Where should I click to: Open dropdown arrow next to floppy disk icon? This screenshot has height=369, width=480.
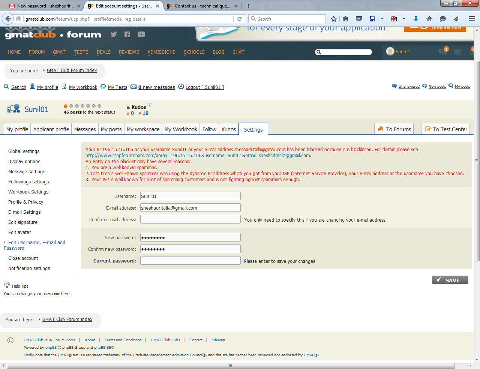click(382, 19)
